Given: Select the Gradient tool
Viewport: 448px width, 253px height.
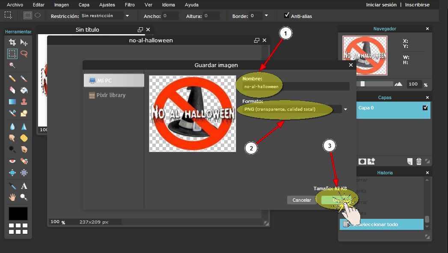Looking at the screenshot, I should click(x=12, y=102).
